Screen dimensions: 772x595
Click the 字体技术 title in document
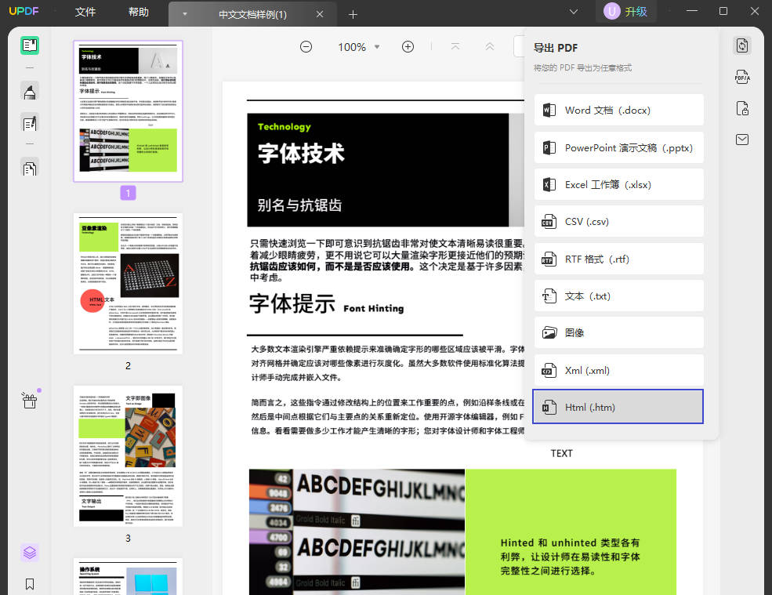pyautogui.click(x=301, y=153)
